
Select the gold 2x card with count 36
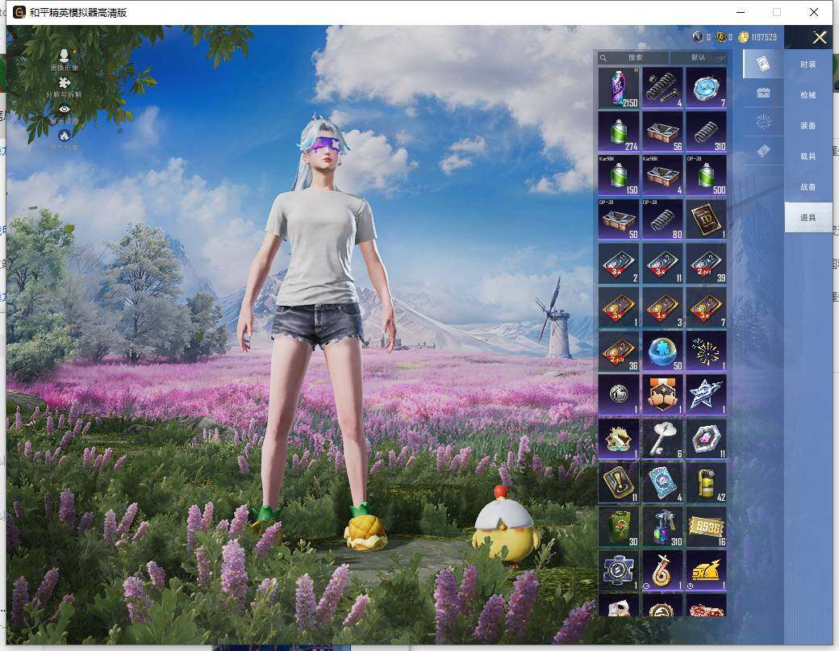pos(619,351)
